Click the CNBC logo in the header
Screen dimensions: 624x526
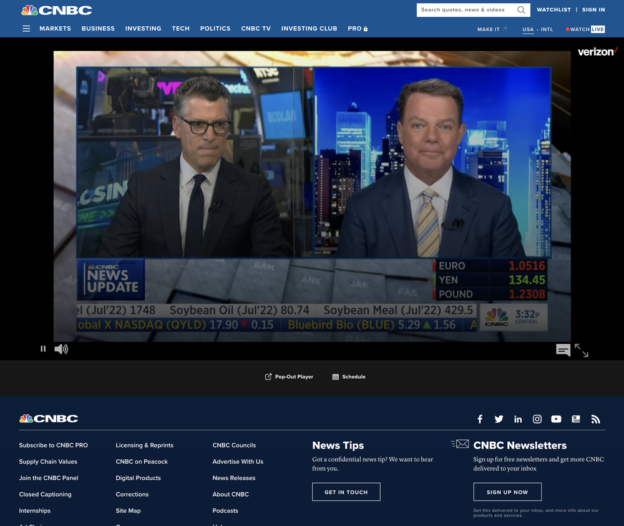pyautogui.click(x=57, y=10)
